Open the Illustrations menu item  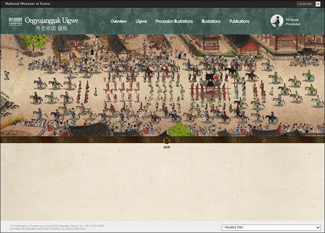[x=211, y=21]
